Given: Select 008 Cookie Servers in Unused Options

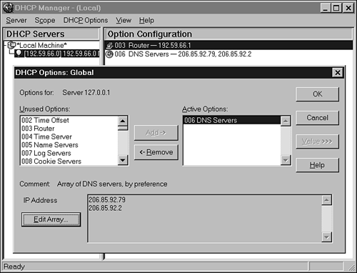Looking at the screenshot, I should pyautogui.click(x=69, y=162).
